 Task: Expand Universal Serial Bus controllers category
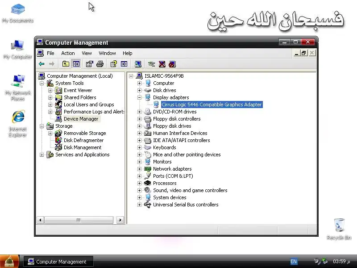tap(139, 205)
